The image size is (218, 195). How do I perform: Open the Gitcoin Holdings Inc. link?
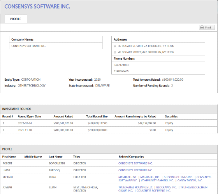coord(178,177)
